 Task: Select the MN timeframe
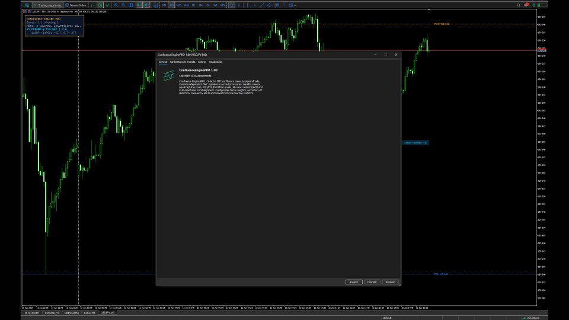pos(222,5)
